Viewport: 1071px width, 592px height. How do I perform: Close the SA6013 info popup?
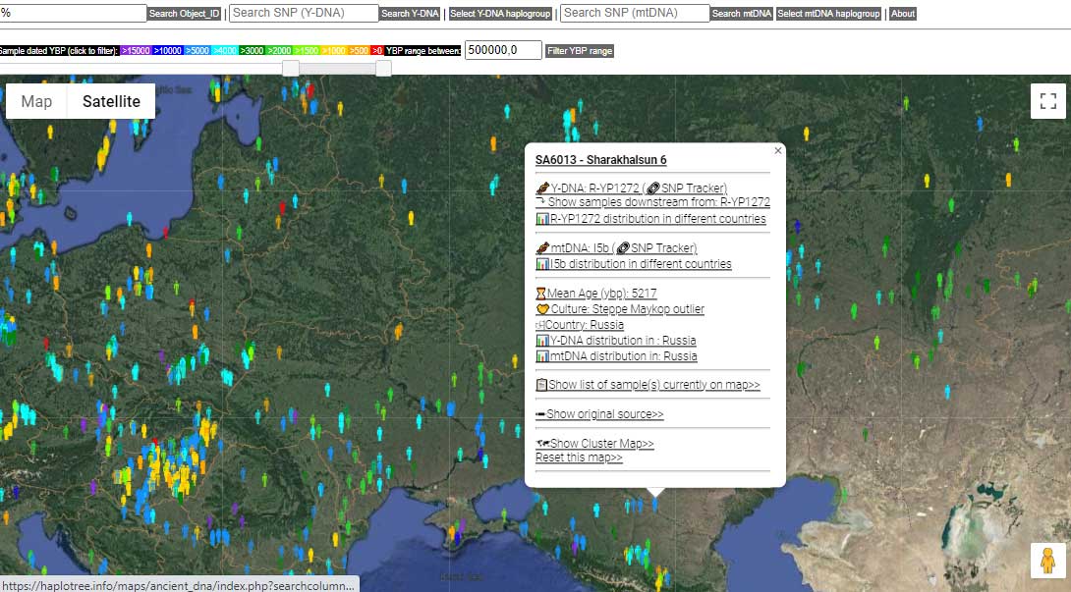[777, 151]
